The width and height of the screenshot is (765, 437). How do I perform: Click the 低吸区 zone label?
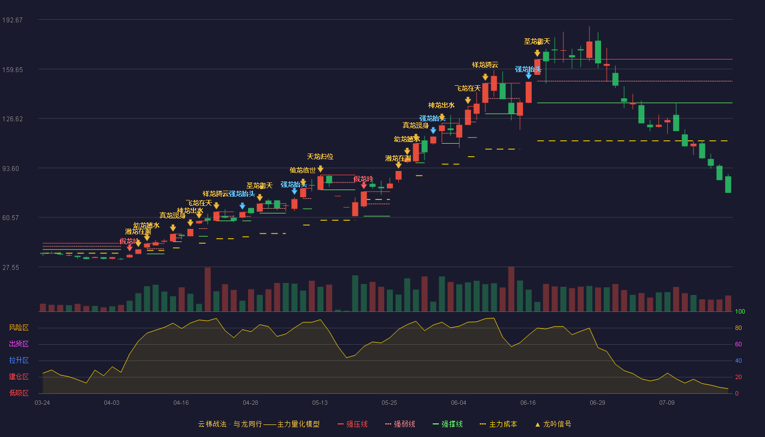(x=19, y=393)
